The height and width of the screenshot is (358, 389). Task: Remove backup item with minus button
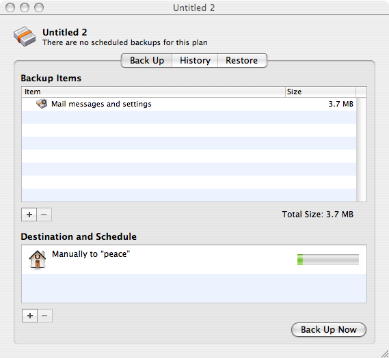click(44, 215)
